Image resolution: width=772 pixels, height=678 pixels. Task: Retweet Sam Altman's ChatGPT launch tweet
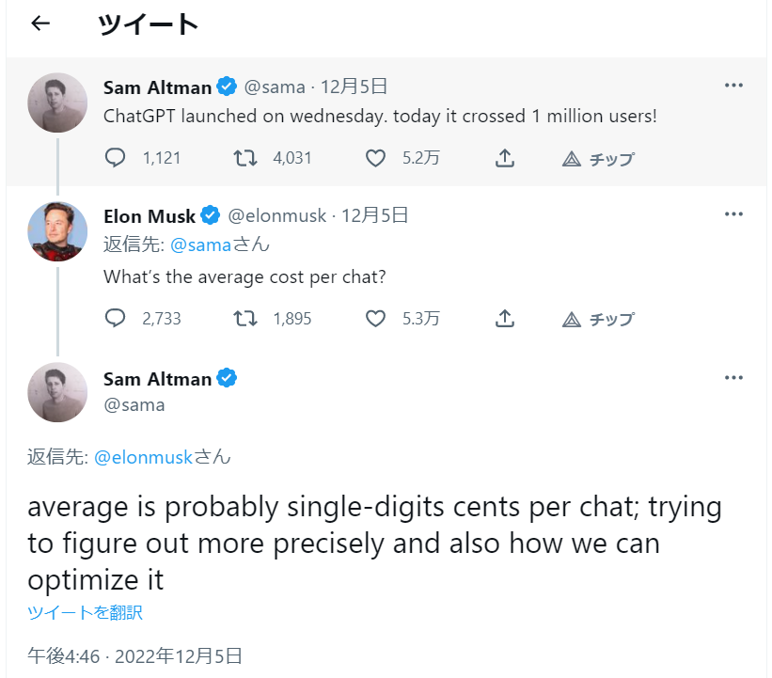[244, 158]
